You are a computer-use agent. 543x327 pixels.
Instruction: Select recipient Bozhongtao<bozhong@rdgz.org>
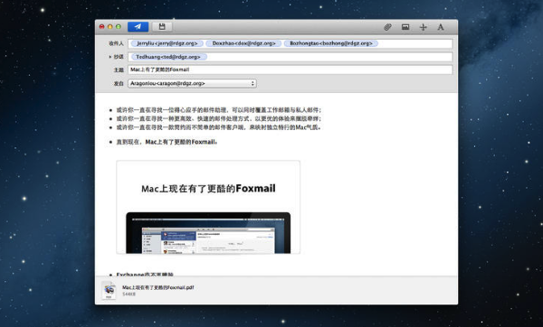[x=331, y=43]
